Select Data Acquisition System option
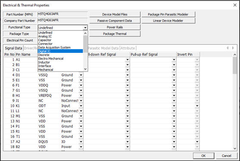The height and width of the screenshot is (161, 240). pyautogui.click(x=60, y=47)
